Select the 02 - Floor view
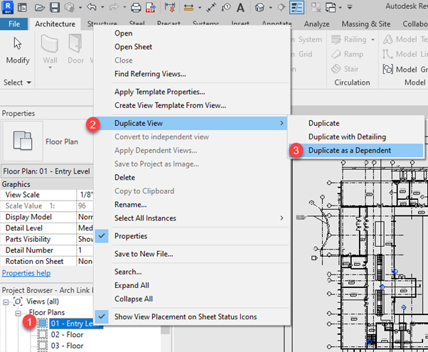Viewport: 428px width, 352px height. tap(67, 334)
